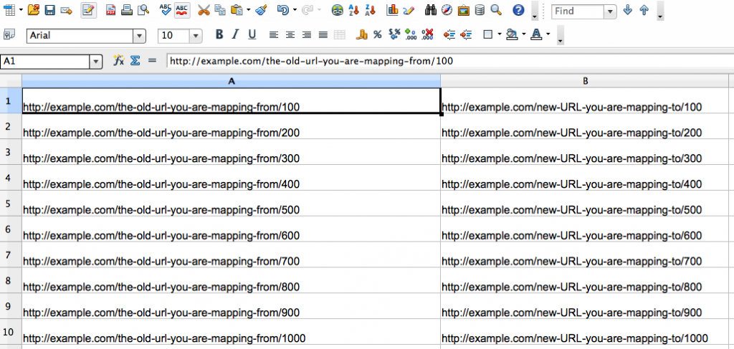Send document as e-mail icon
The height and width of the screenshot is (349, 734).
[x=66, y=10]
